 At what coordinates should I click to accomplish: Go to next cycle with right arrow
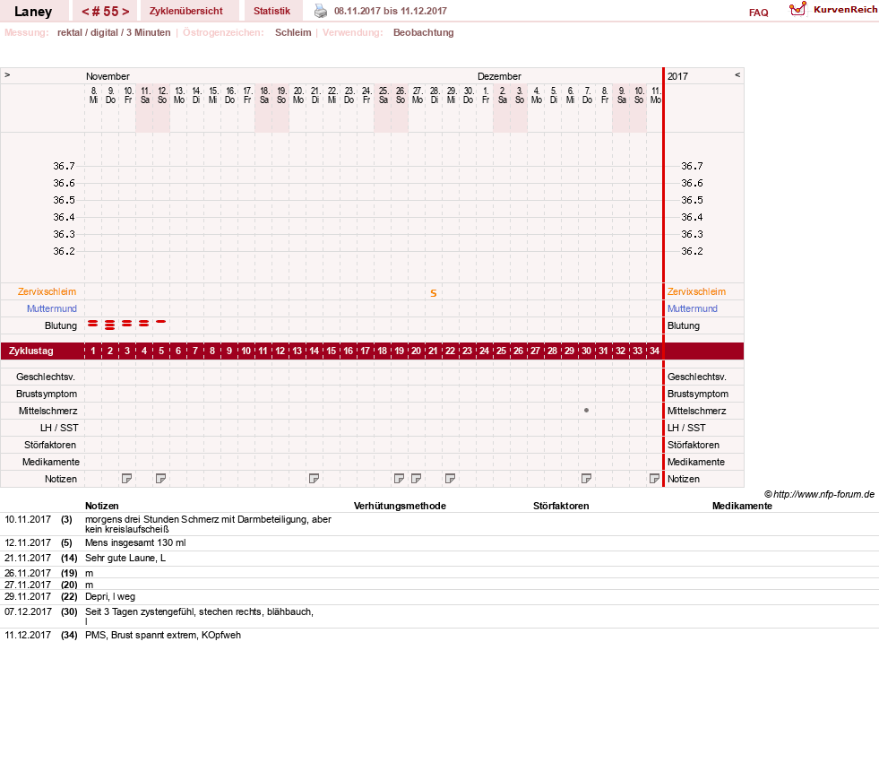125,12
